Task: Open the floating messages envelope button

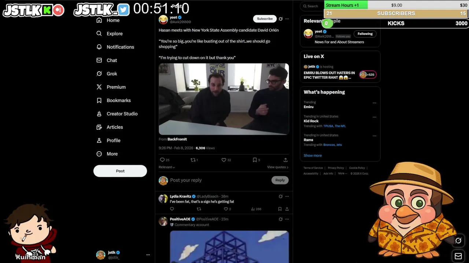Action: pos(458,256)
